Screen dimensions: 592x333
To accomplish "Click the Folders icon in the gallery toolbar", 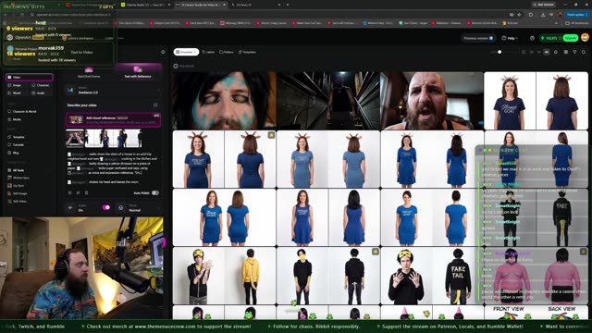I will [x=227, y=52].
